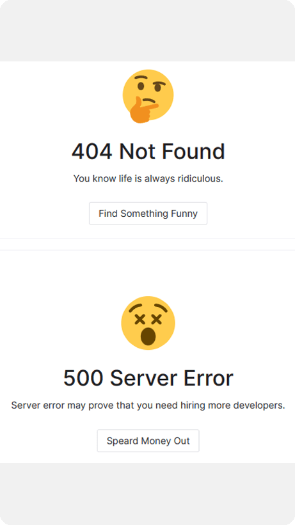Image resolution: width=295 pixels, height=525 pixels.
Task: Click the gray empty area below the 500 section
Action: (147, 494)
